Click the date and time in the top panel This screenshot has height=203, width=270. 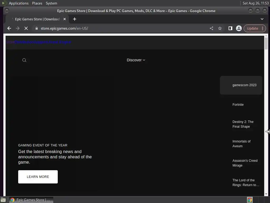tap(255, 3)
